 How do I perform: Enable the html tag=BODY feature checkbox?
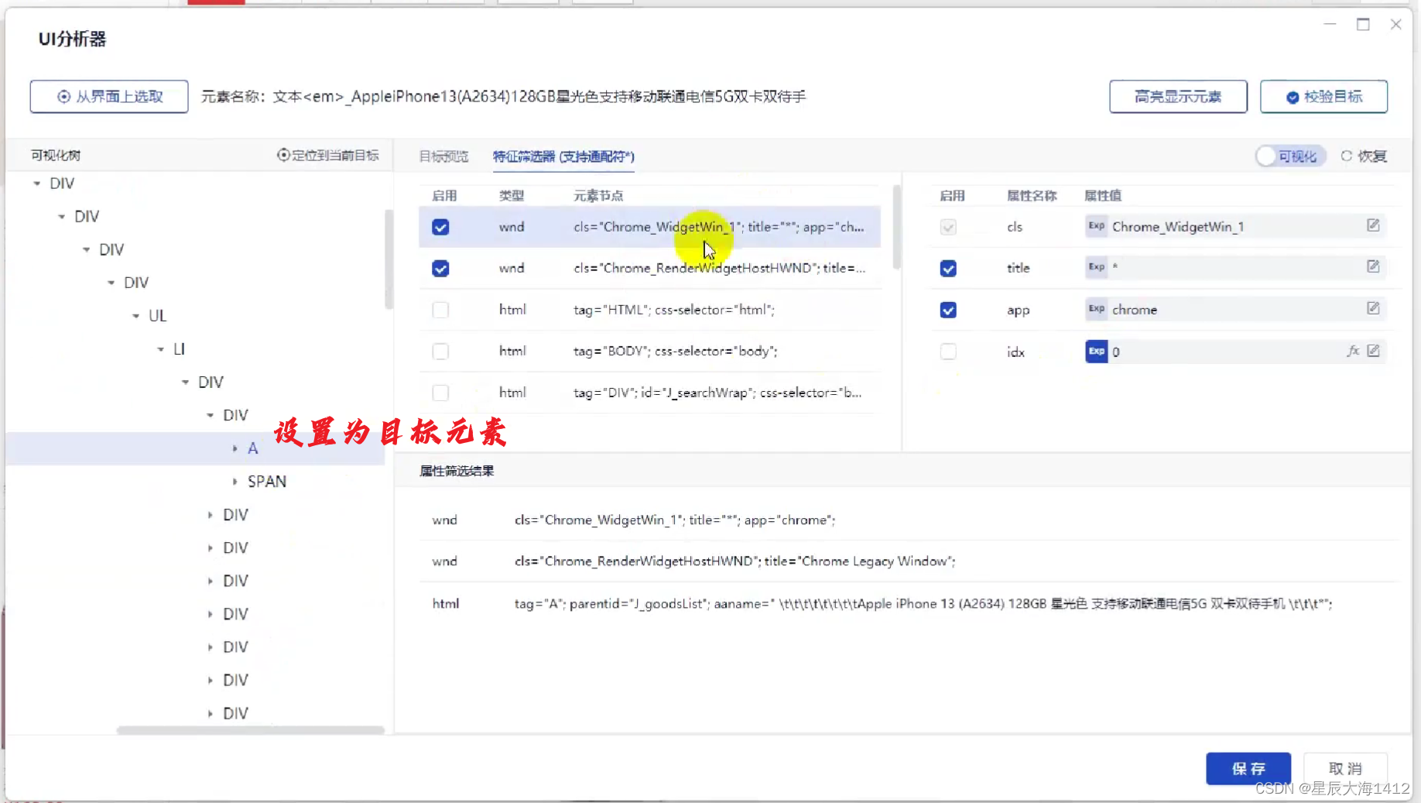(440, 351)
